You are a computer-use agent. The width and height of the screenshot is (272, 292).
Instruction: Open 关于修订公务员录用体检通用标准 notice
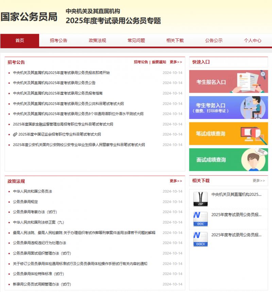(x=80, y=263)
